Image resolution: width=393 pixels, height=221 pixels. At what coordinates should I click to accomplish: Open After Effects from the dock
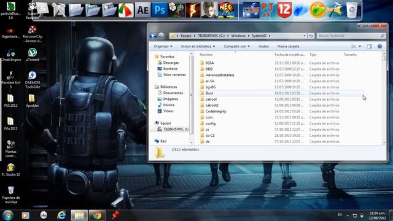[x=142, y=10]
